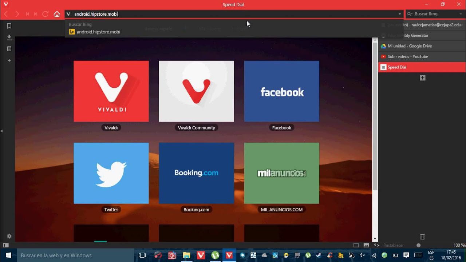Click the Twitter label under the tile

[111, 210]
